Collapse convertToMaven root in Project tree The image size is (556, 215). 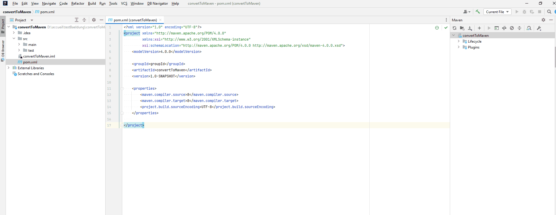[x=8, y=27]
